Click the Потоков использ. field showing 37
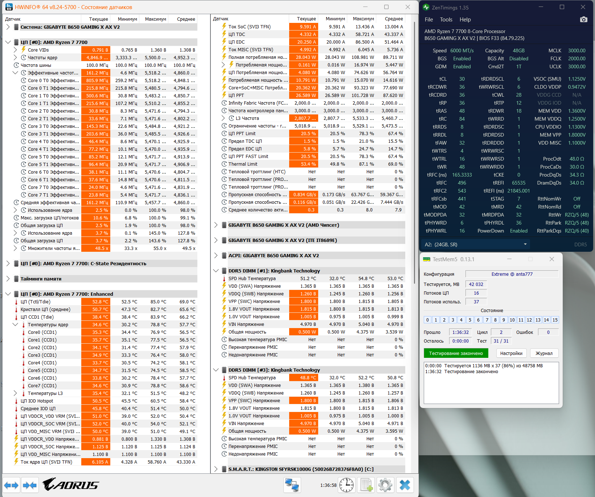Viewport: 595px width, 497px height. [x=476, y=302]
